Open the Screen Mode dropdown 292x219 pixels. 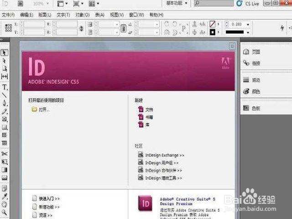(x=78, y=4)
